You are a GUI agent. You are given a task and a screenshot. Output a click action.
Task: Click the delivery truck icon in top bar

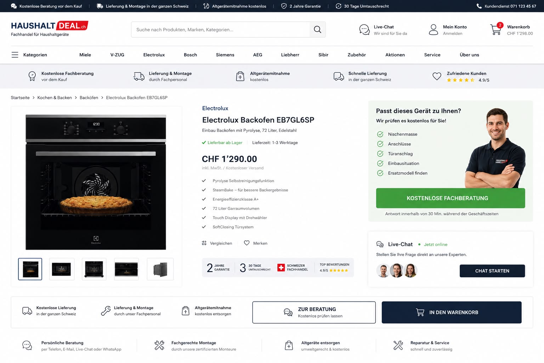[100, 6]
